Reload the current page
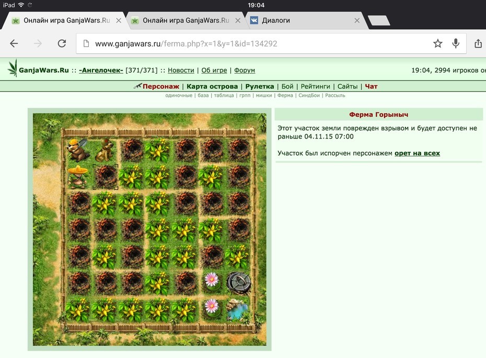The height and width of the screenshot is (358, 486). [62, 43]
